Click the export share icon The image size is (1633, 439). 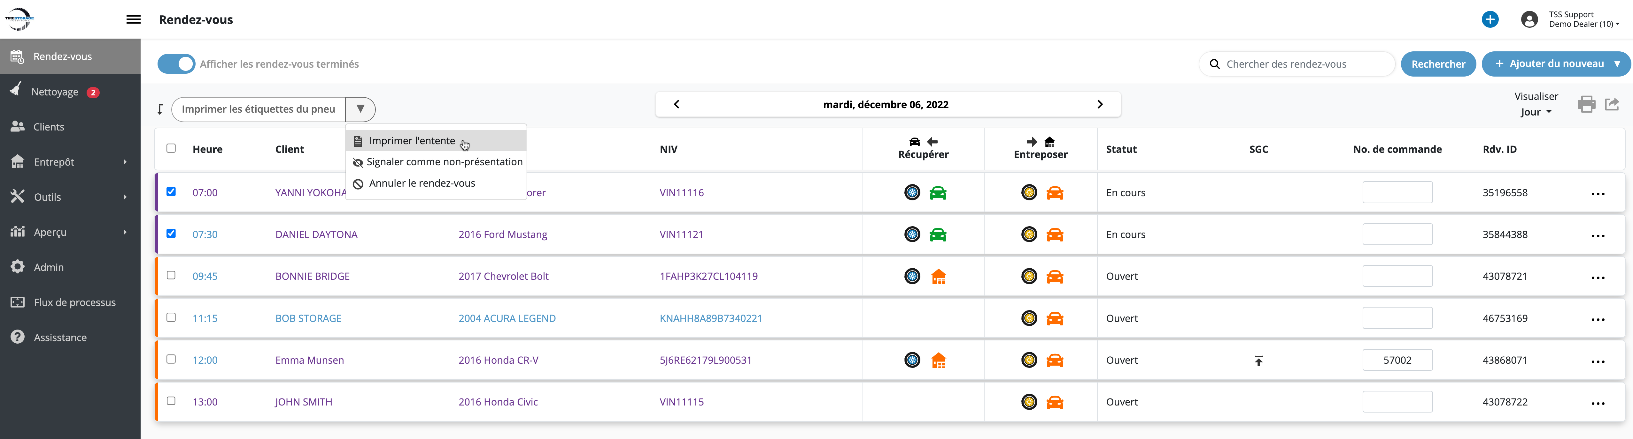click(x=1612, y=104)
